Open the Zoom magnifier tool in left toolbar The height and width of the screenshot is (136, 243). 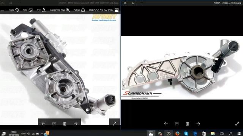68,10
